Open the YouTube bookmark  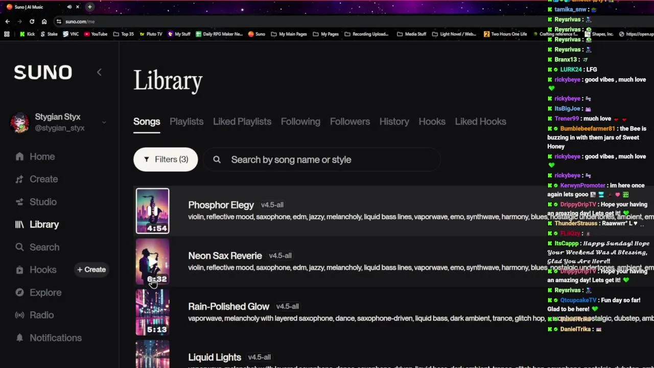click(x=96, y=34)
